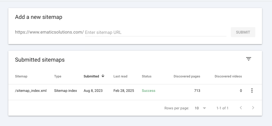Go to the next page of sitemaps
Viewport: 272px width, 126px height.
coord(253,108)
